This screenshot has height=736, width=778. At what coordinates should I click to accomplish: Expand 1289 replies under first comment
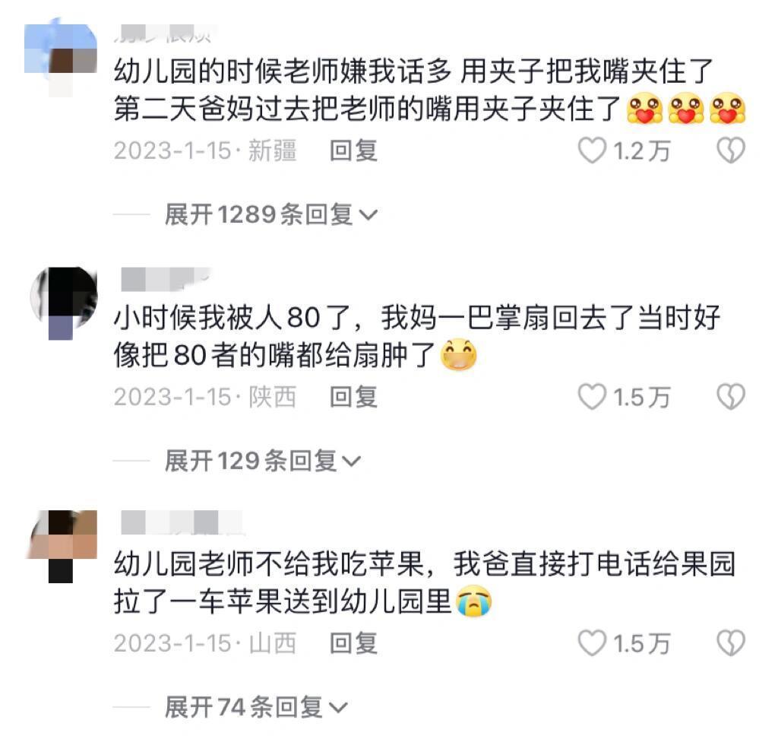[271, 214]
